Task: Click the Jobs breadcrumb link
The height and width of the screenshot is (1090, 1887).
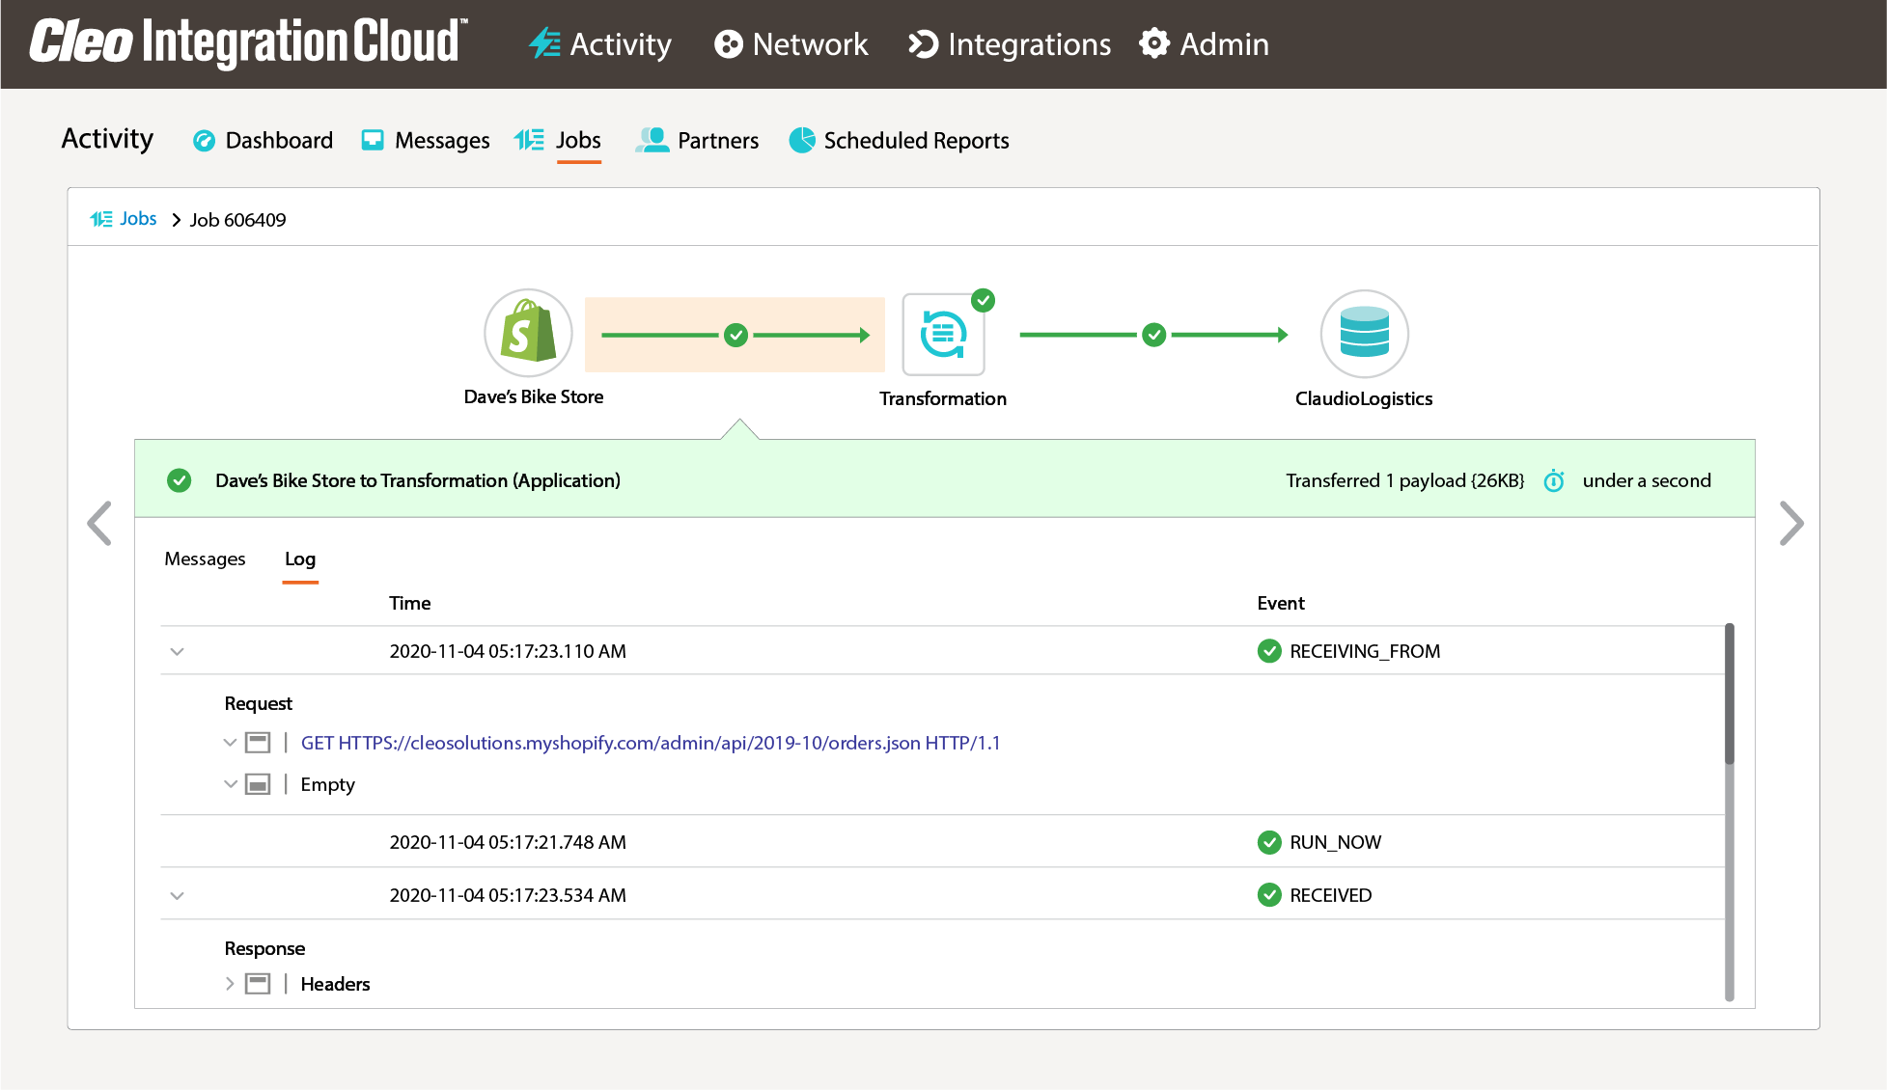Action: (x=137, y=219)
